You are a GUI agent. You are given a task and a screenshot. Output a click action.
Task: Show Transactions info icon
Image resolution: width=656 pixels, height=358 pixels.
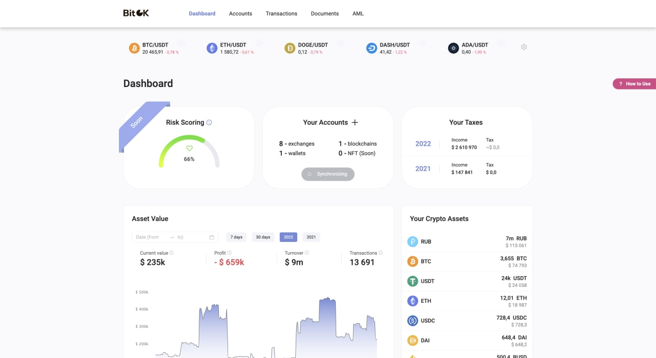380,253
